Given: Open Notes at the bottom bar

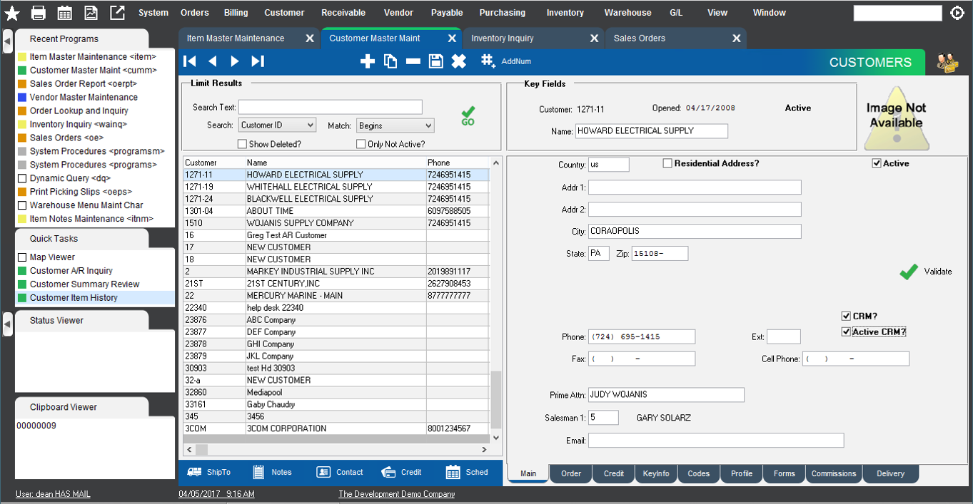Looking at the screenshot, I should point(272,472).
